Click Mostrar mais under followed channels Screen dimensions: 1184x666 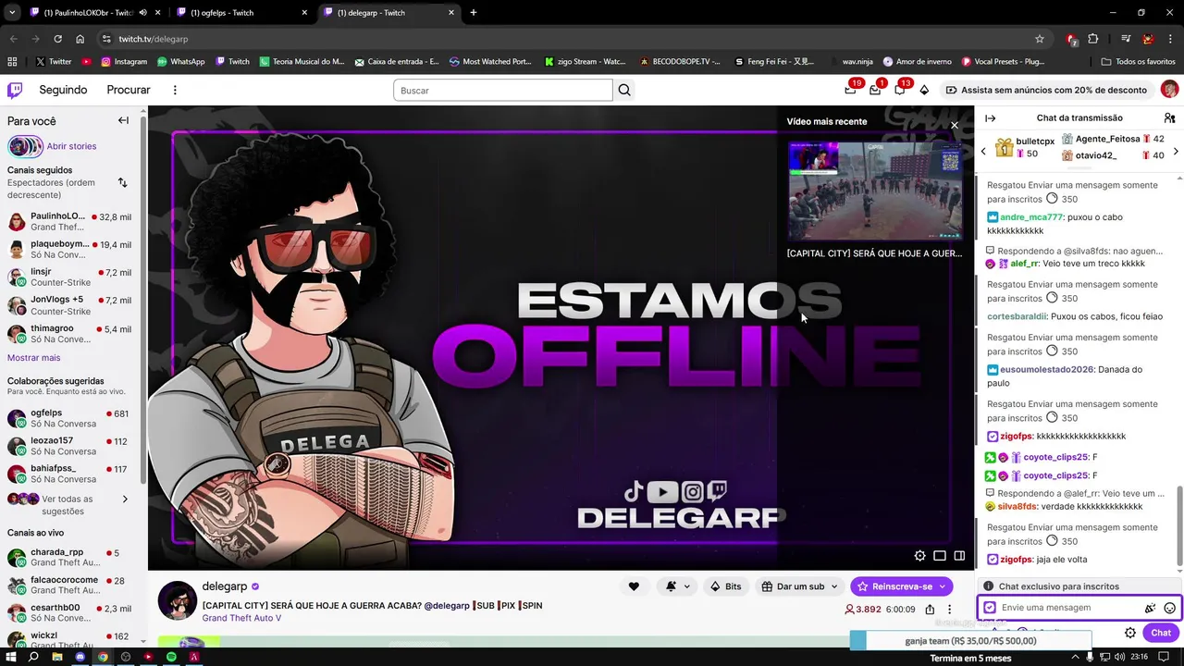click(33, 358)
